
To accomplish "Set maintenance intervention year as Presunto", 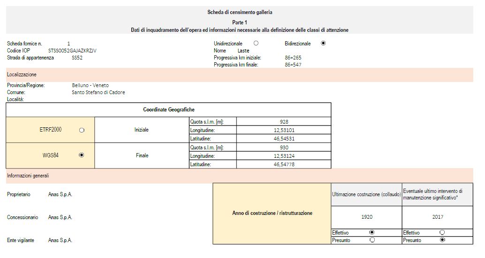I will click(x=442, y=240).
